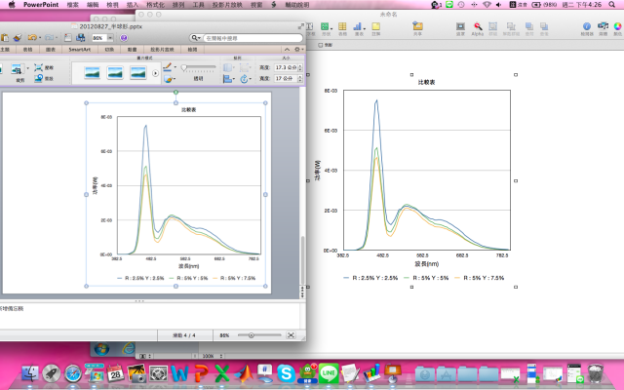Click the PowerPoint vertical scrollbar

[302, 259]
